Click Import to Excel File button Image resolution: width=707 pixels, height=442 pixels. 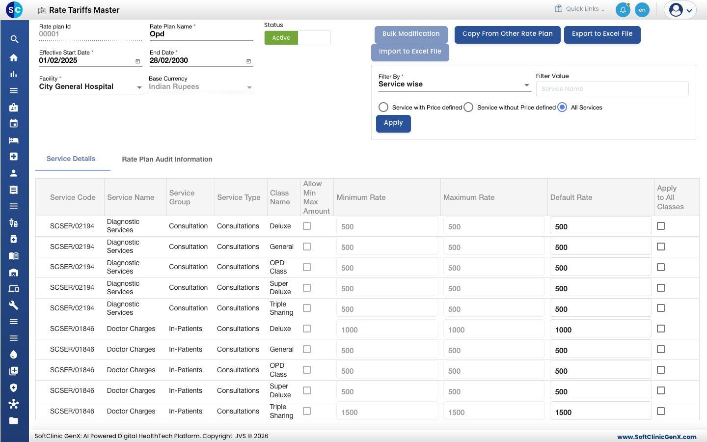tap(410, 52)
